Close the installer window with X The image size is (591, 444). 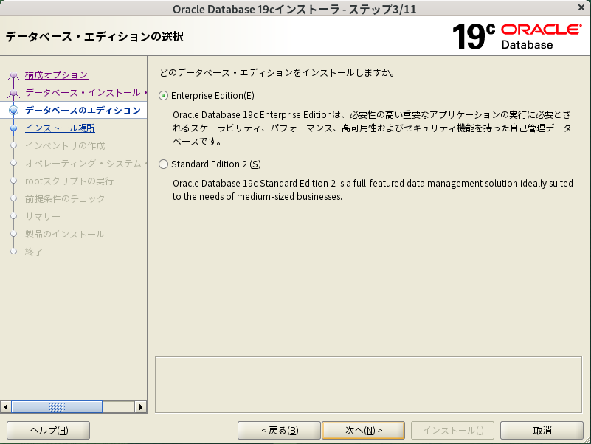[x=581, y=7]
